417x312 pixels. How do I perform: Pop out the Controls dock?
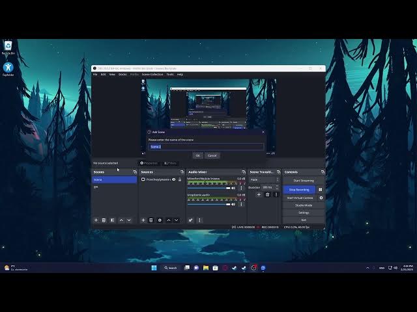coord(323,172)
